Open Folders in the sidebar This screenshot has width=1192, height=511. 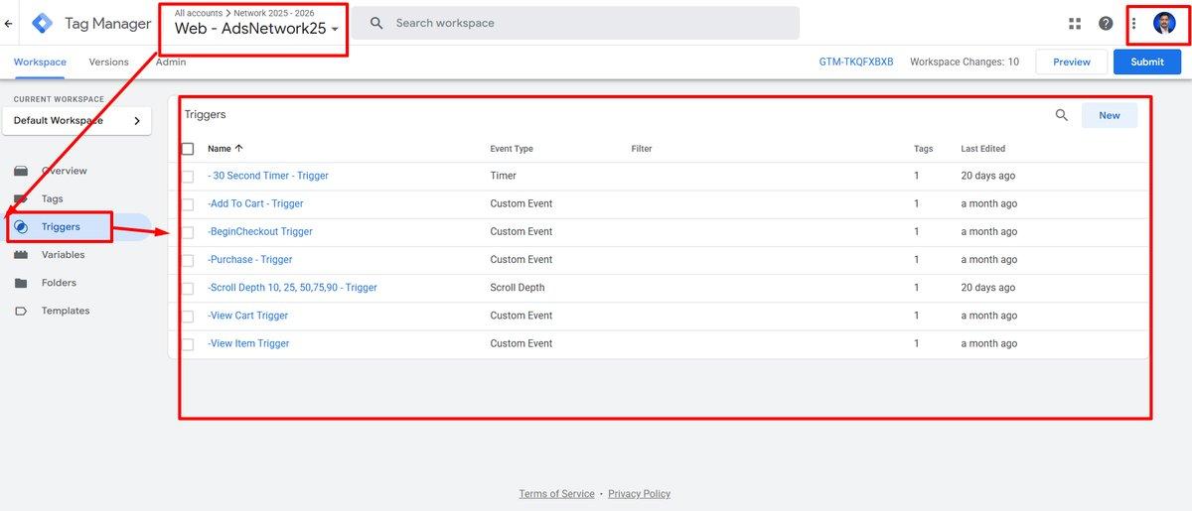tap(59, 283)
